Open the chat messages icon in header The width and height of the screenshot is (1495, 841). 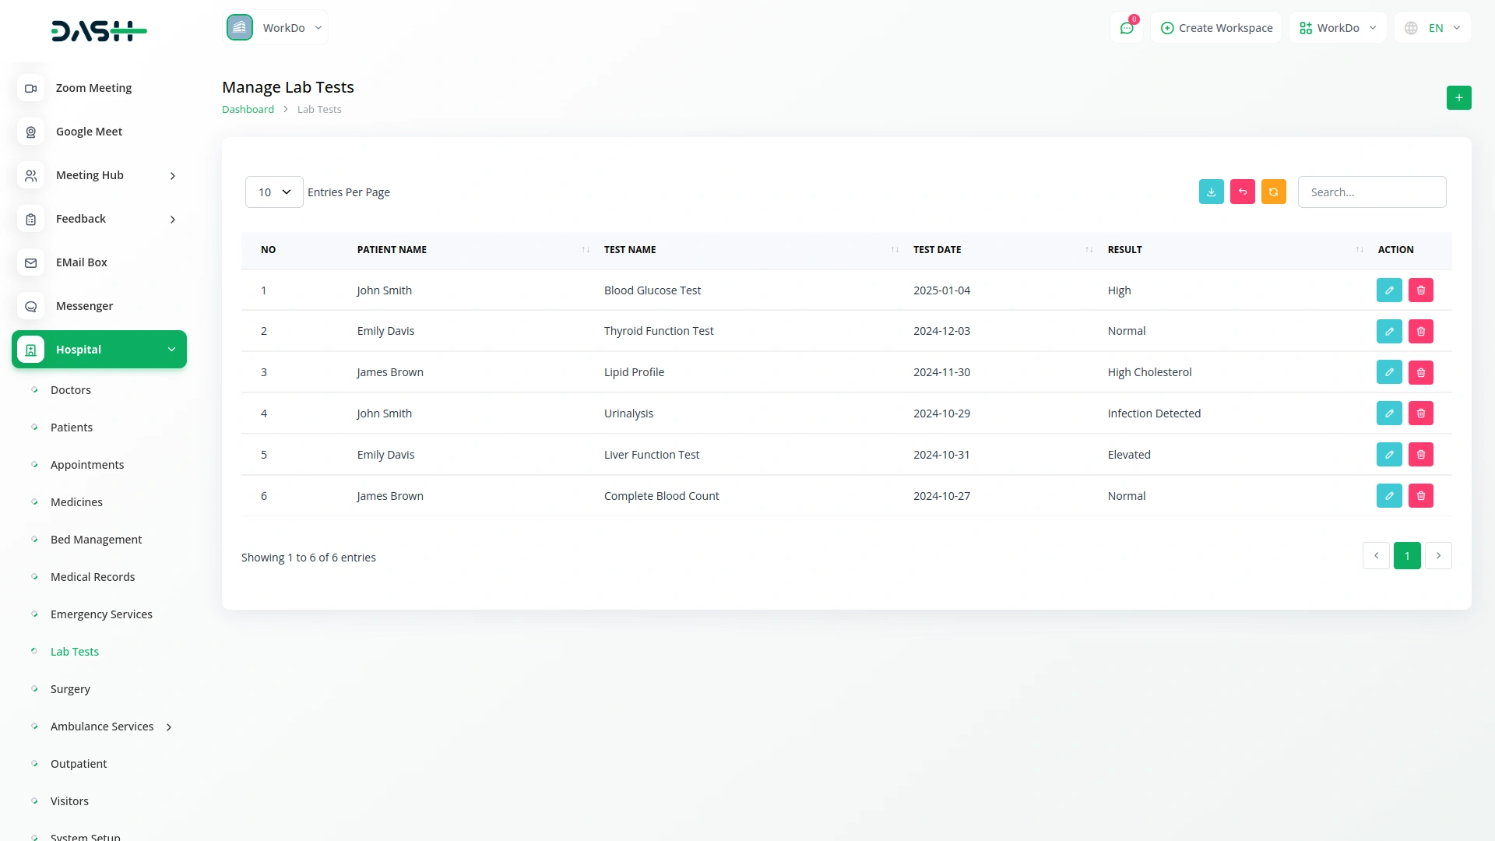[1126, 28]
